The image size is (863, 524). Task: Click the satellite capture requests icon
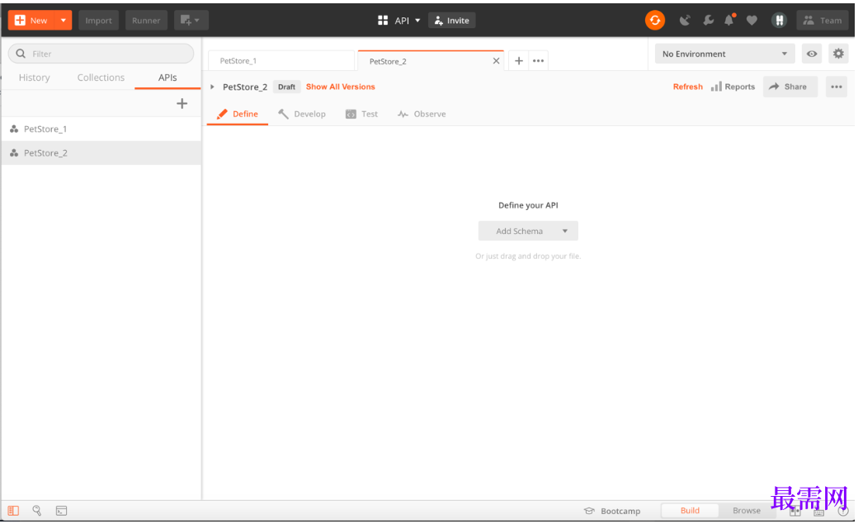click(685, 21)
